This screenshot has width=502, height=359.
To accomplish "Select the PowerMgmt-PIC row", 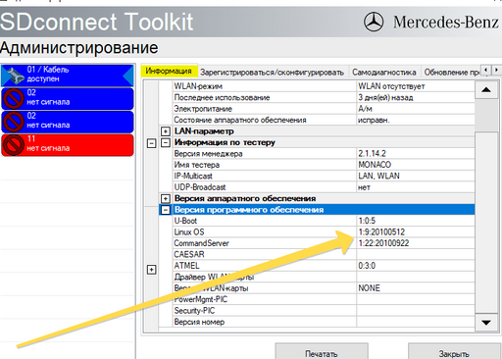I will pyautogui.click(x=324, y=299).
